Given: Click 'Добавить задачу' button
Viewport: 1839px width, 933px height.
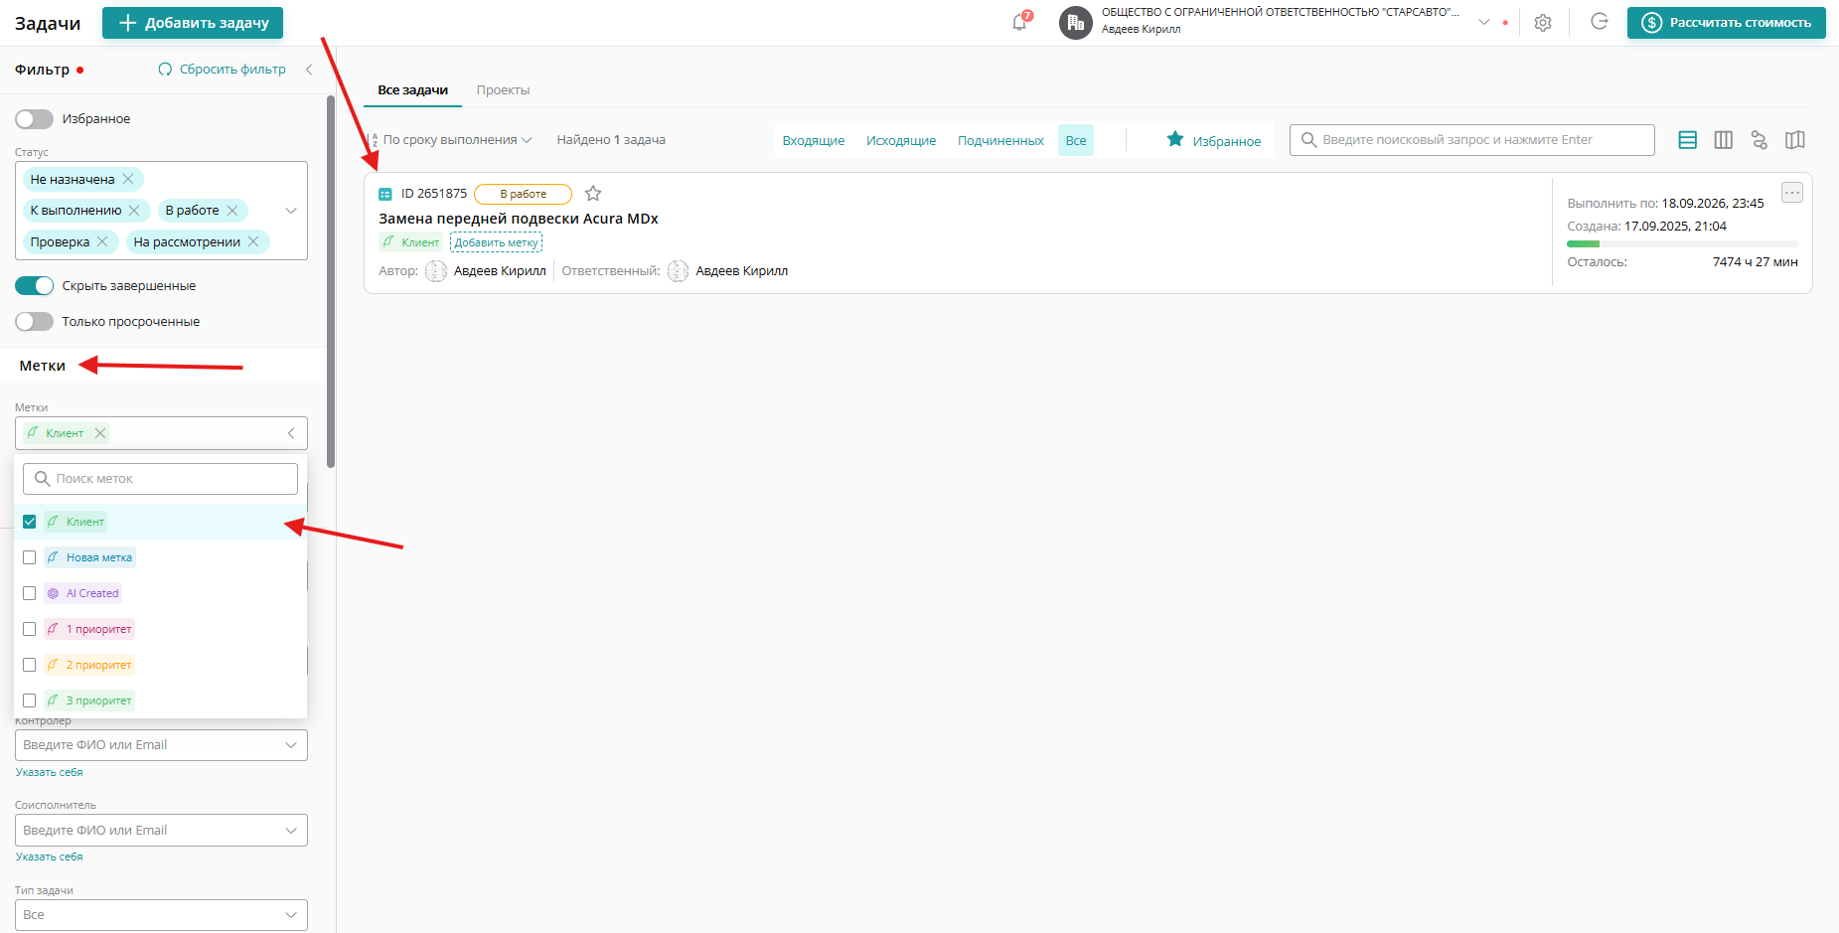Looking at the screenshot, I should 193,23.
